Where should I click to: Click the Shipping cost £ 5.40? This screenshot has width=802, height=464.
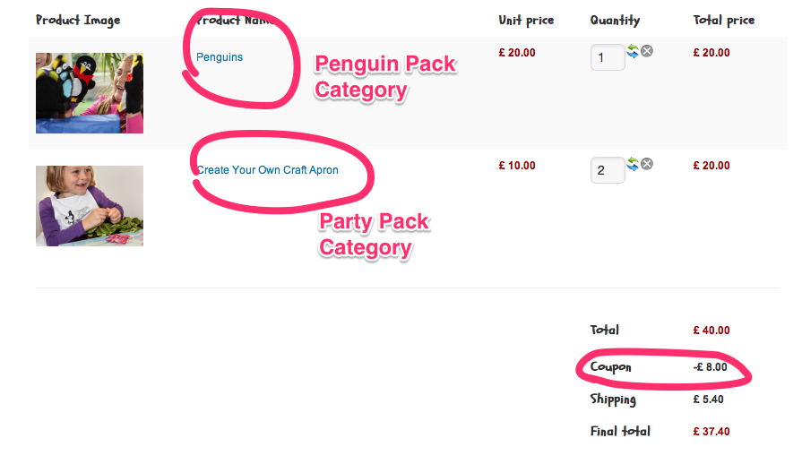tap(709, 400)
